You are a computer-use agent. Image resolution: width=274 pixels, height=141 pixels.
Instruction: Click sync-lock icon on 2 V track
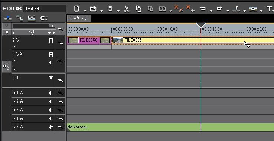[x=61, y=43]
